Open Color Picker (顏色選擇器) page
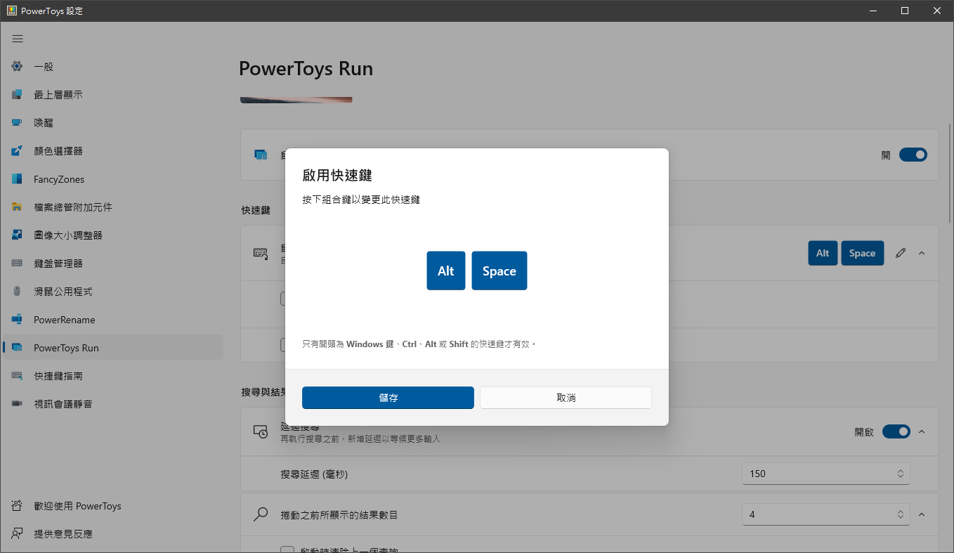This screenshot has width=954, height=553. point(113,151)
